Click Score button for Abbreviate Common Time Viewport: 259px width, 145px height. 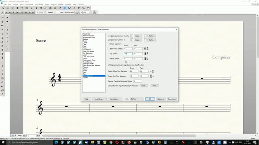click(138, 36)
